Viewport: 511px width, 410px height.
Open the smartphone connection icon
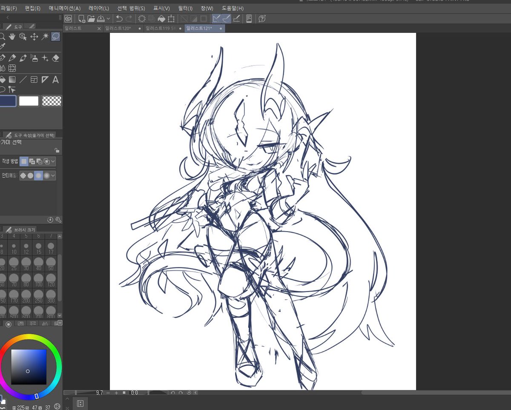249,19
